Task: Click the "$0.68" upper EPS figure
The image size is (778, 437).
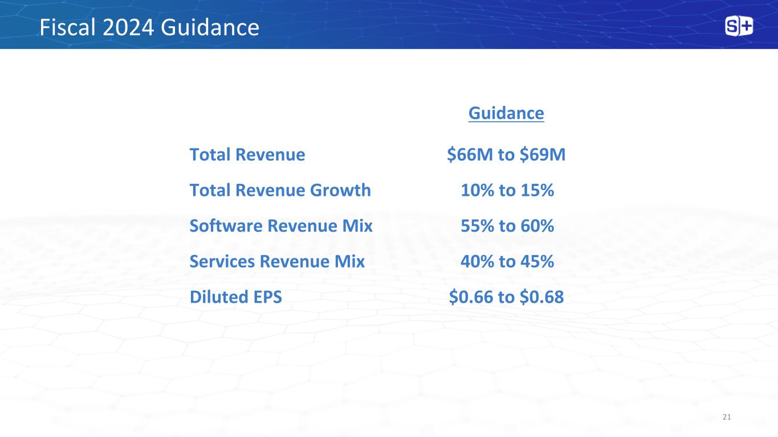Action: point(542,296)
